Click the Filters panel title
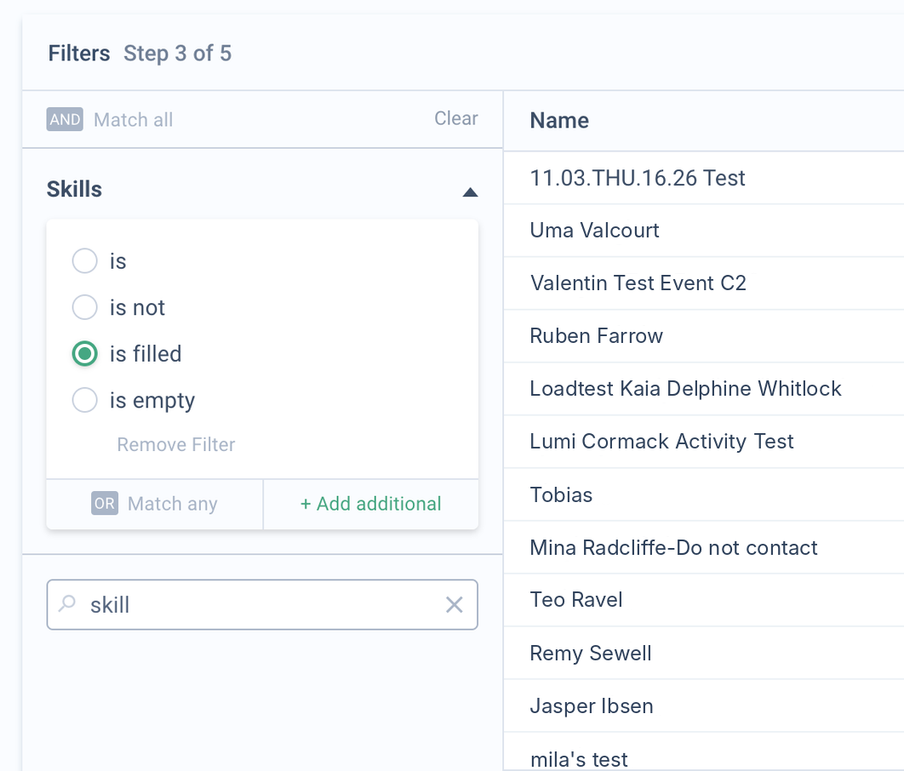The height and width of the screenshot is (771, 904). click(79, 53)
